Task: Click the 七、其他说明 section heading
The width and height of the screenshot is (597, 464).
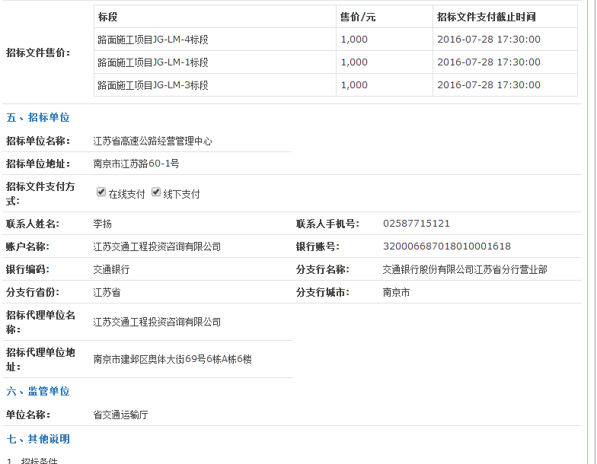Action: click(x=38, y=440)
